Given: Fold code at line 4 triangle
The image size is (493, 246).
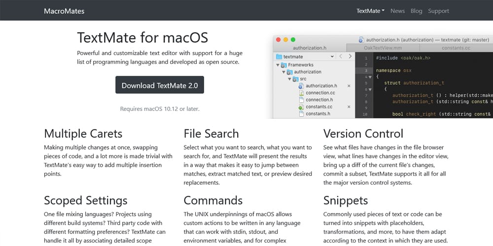Looking at the screenshot, I should pos(370,77).
